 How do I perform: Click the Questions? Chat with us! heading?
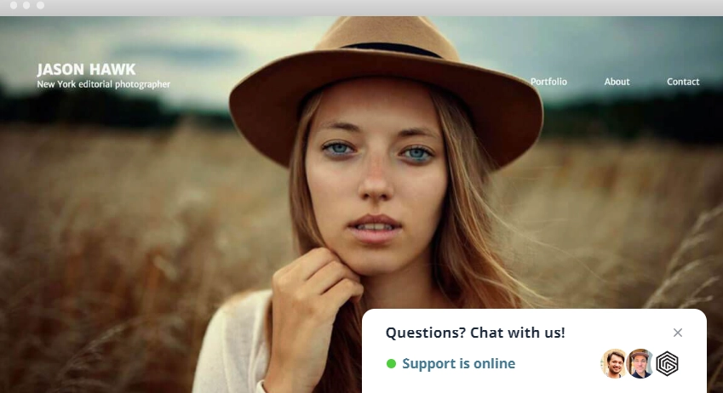coord(475,333)
